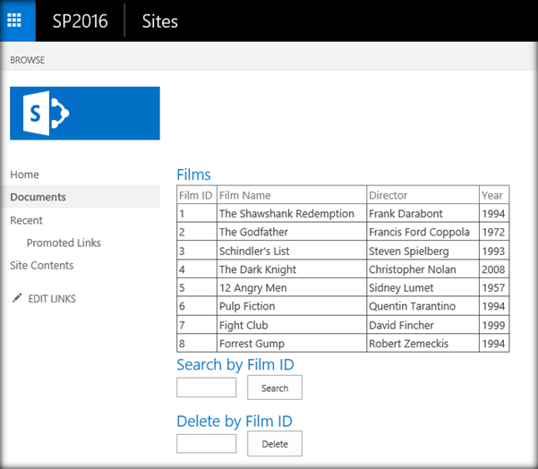
Task: Select the Pulp Fiction table cell
Action: click(247, 306)
